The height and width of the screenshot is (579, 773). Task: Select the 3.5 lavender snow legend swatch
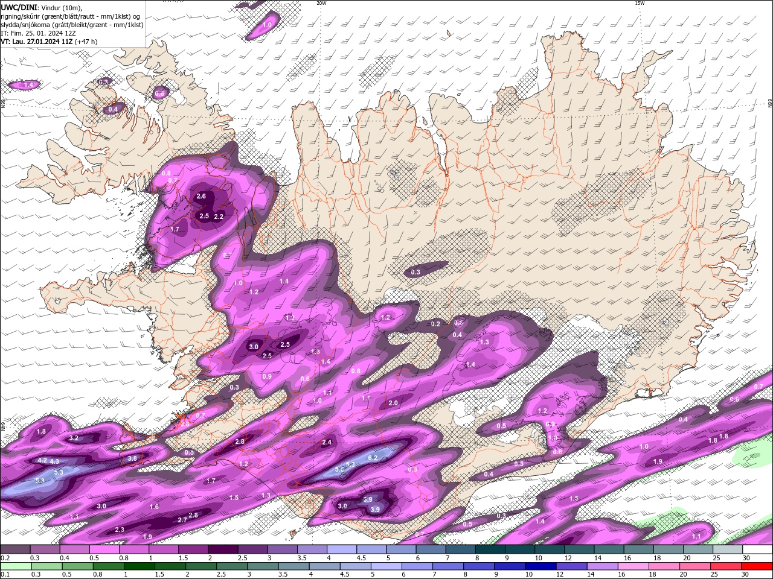click(x=312, y=549)
